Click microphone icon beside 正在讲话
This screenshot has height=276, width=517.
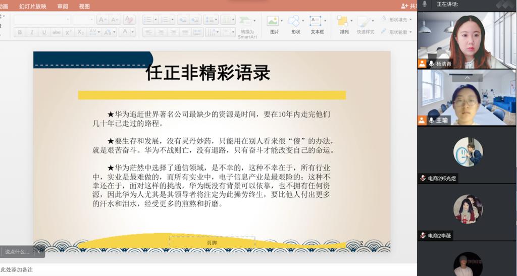click(425, 4)
